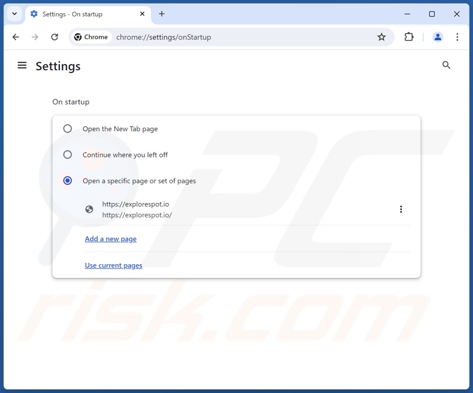Open the profile avatar menu
The width and height of the screenshot is (473, 393).
click(x=438, y=37)
